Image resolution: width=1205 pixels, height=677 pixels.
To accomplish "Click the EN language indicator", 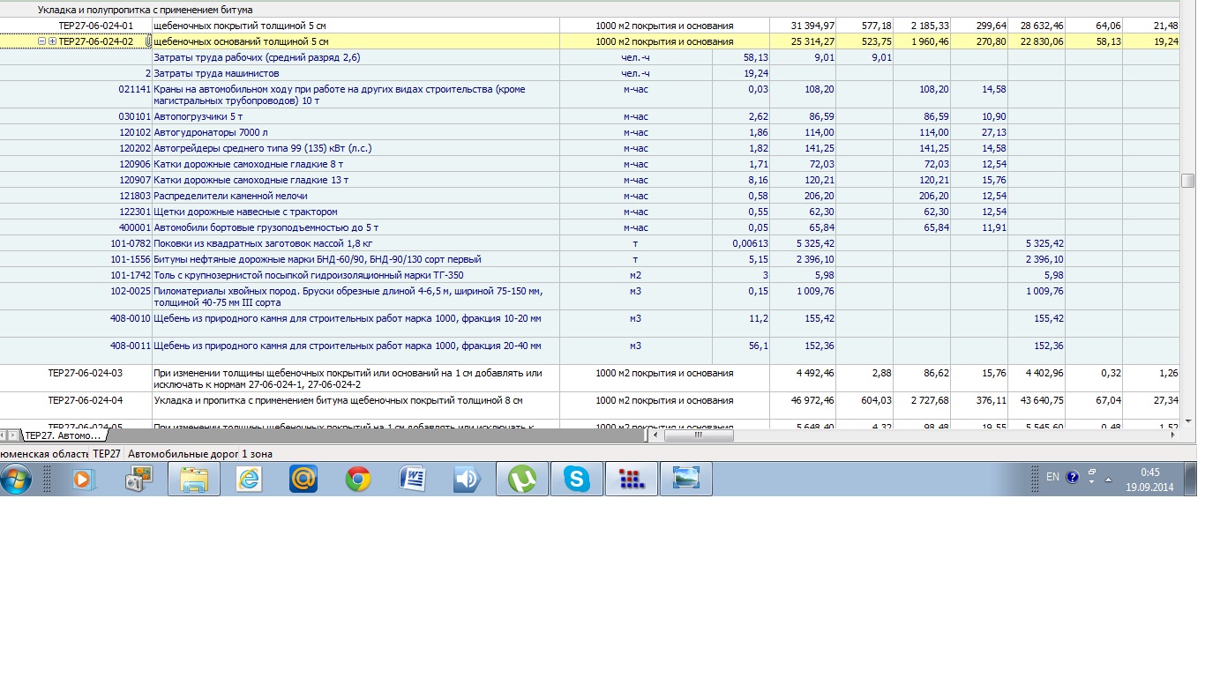I will coord(1052,477).
